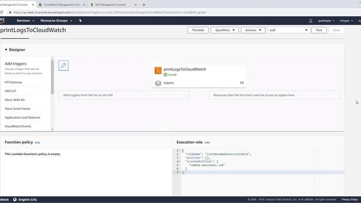Click the Layers row label

click(169, 83)
